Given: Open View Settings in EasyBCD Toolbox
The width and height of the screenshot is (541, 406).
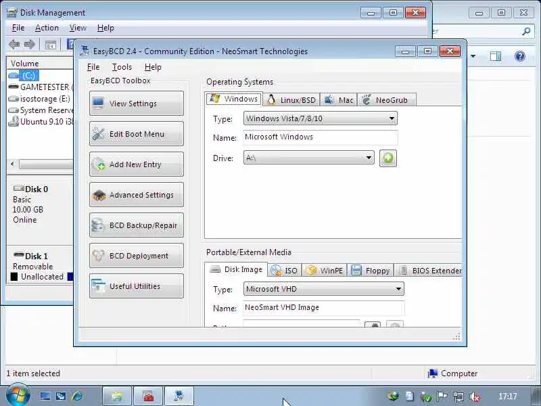Looking at the screenshot, I should tap(137, 104).
